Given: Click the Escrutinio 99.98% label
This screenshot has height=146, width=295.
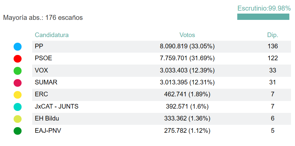Looking at the screenshot, I should click(264, 9).
